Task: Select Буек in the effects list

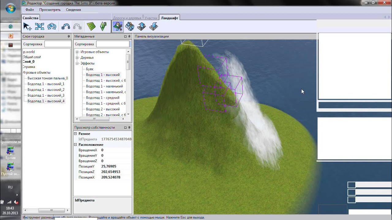Action: point(90,69)
